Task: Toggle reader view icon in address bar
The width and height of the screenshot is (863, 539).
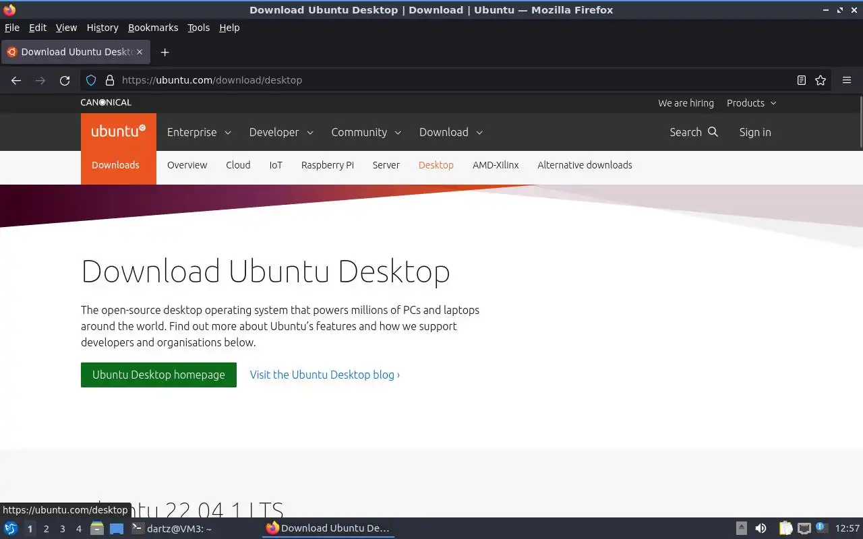Action: tap(801, 80)
